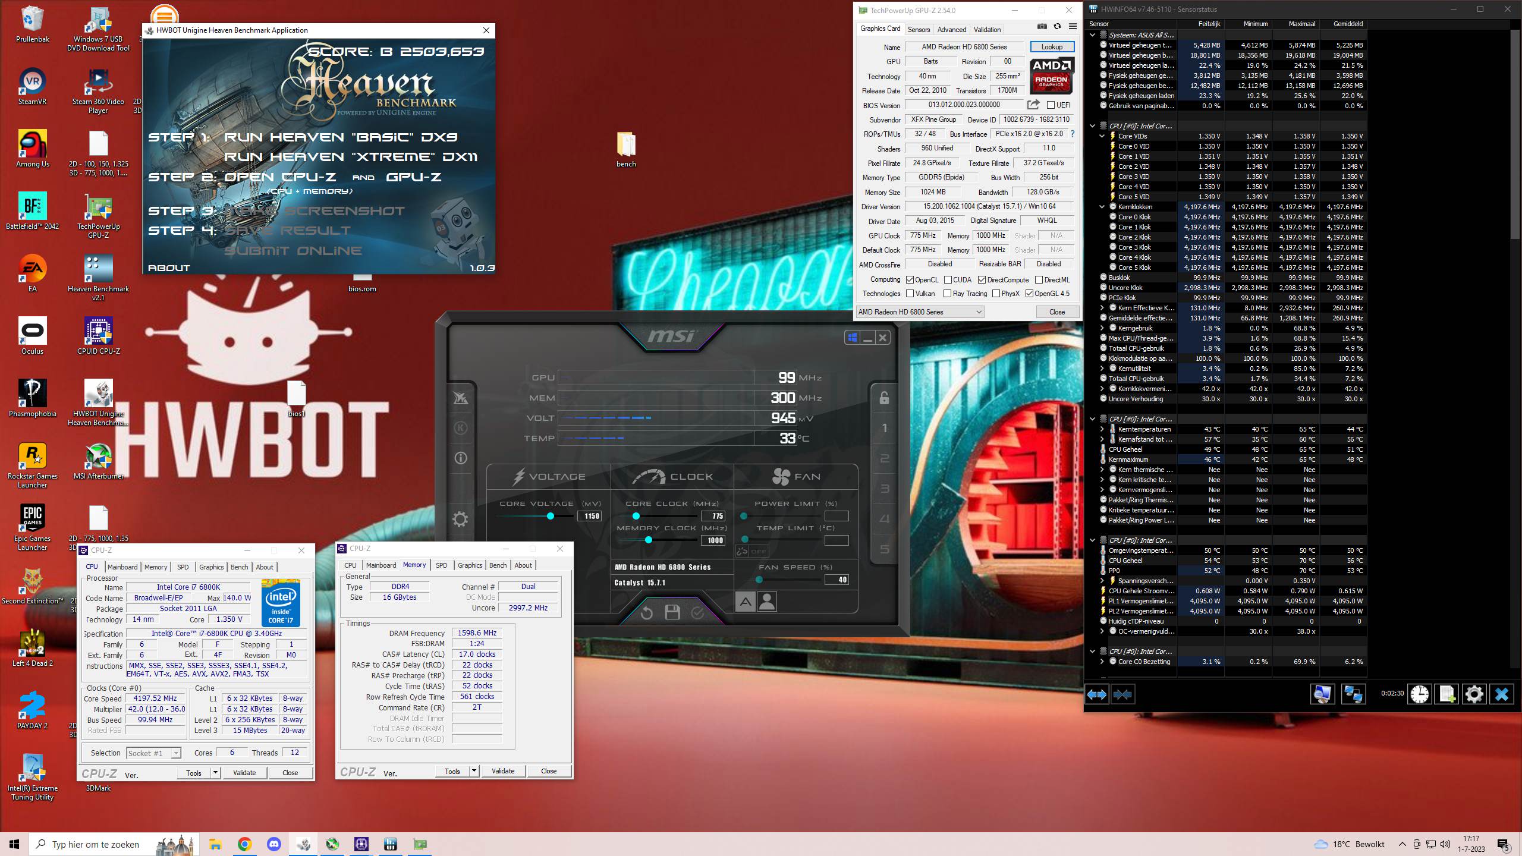
Task: Toggle the UEFI checkbox in GPU-Z
Action: click(x=1051, y=105)
